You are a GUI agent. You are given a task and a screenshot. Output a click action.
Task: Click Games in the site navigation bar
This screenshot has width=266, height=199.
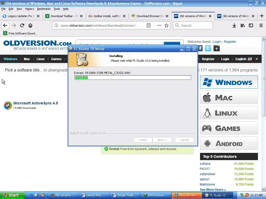(x=56, y=59)
